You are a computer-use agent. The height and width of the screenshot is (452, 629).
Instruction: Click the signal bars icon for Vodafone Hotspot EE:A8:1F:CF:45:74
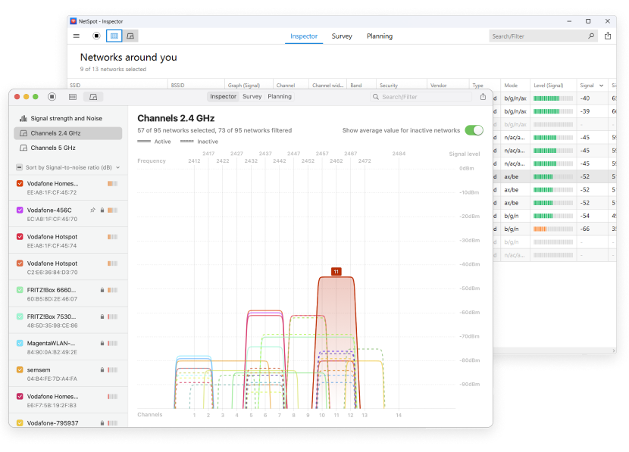(x=112, y=237)
